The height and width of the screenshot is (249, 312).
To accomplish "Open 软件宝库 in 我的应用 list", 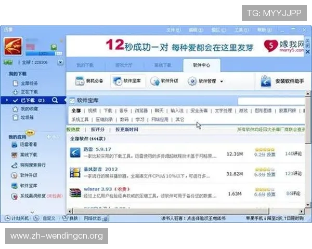I will click(x=24, y=186).
